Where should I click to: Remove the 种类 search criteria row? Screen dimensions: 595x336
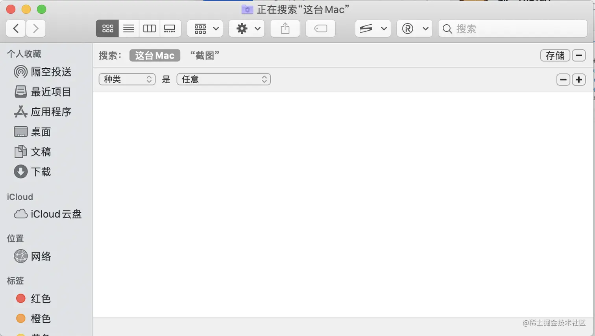pyautogui.click(x=564, y=80)
